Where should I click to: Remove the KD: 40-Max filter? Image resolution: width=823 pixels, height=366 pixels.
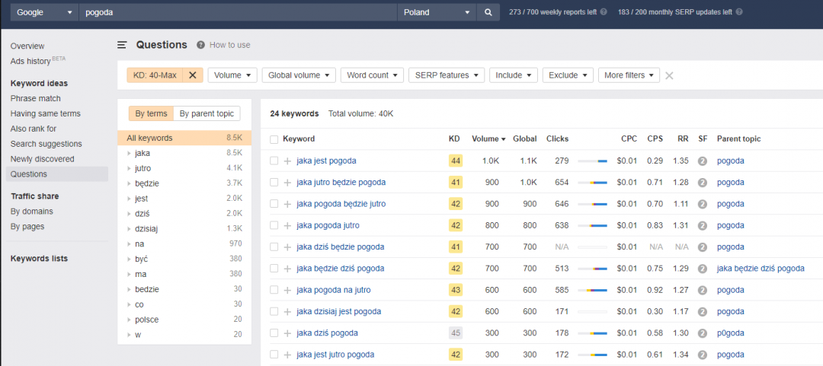click(x=193, y=75)
